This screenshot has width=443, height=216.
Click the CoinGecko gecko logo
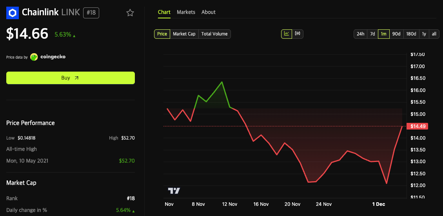[x=34, y=57]
